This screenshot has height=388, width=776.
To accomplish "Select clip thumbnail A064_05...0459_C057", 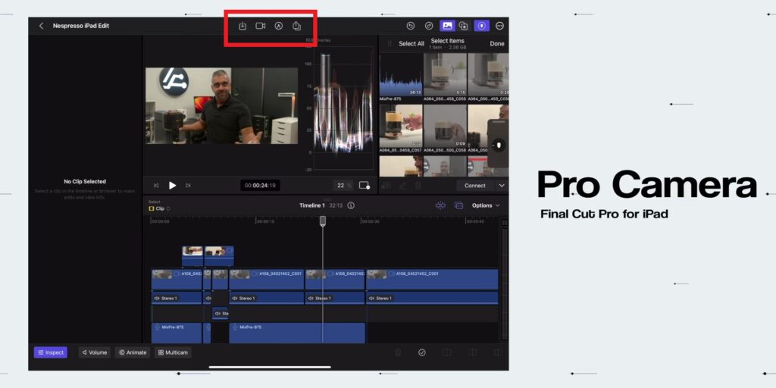I will click(x=400, y=126).
